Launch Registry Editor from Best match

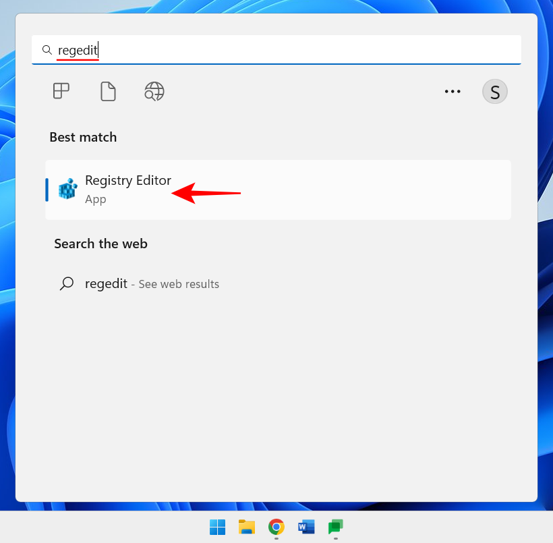coord(128,180)
